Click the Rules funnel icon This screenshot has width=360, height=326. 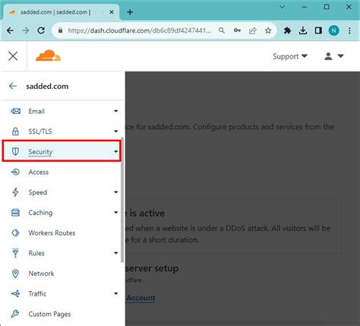15,253
